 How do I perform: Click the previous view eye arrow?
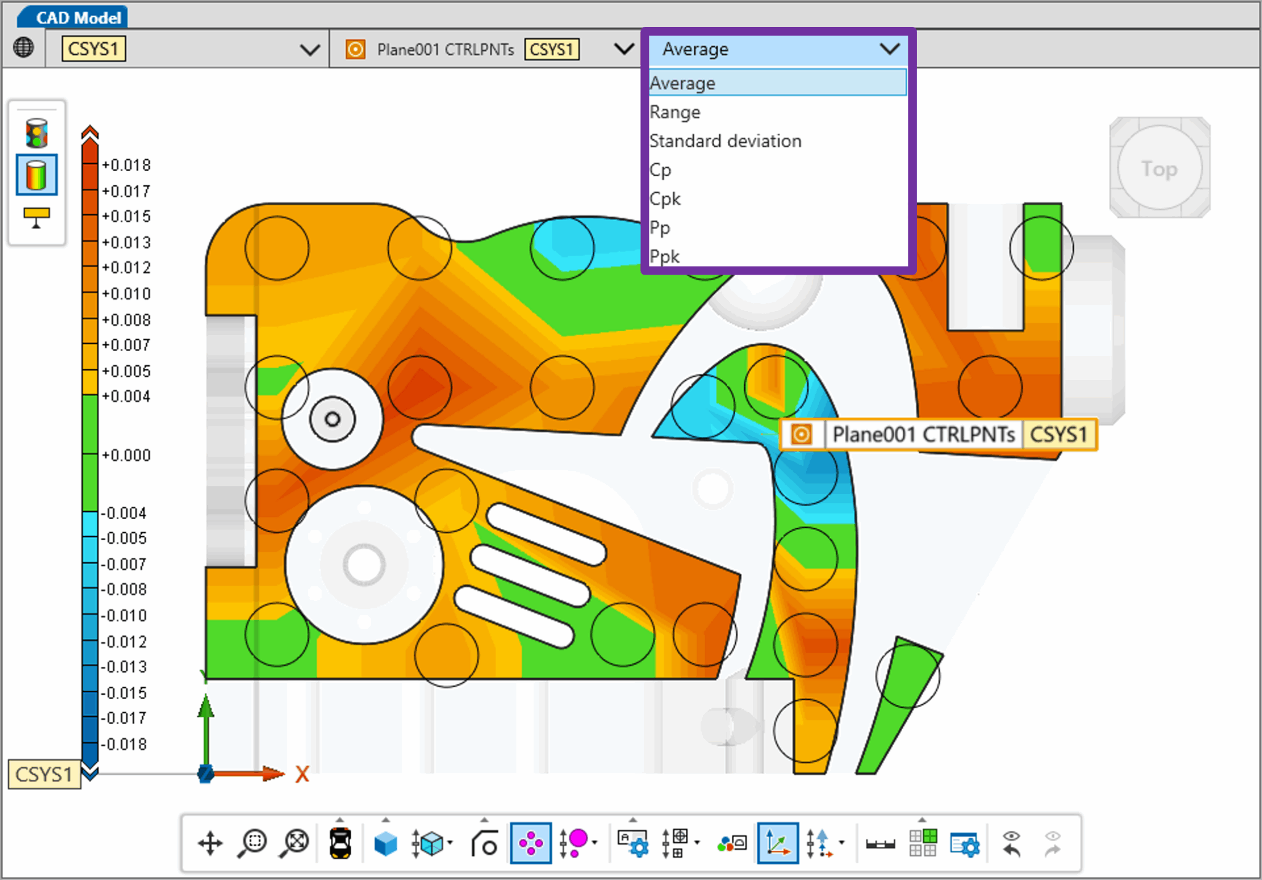click(1011, 844)
